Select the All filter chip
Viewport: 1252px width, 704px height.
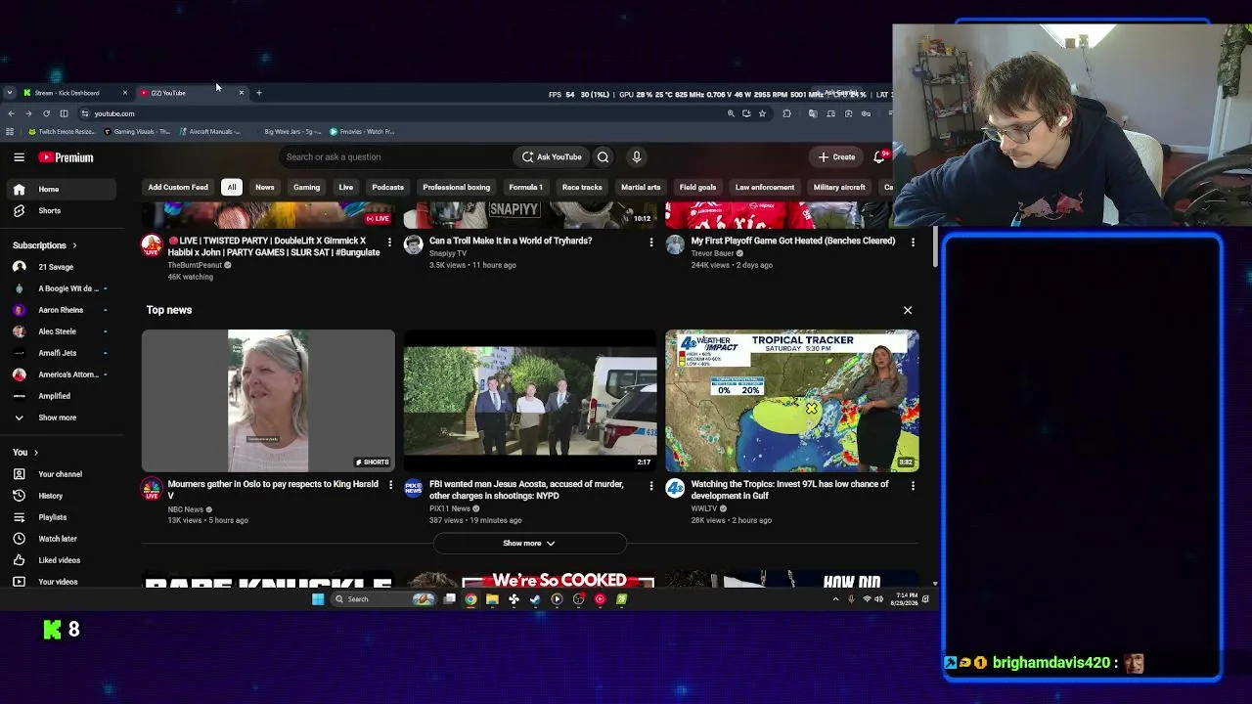[232, 187]
